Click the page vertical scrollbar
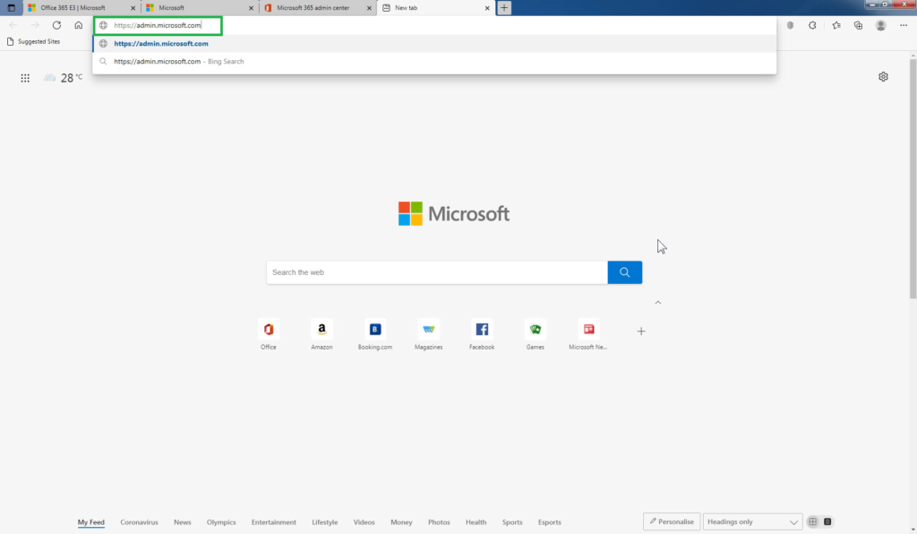Image resolution: width=917 pixels, height=534 pixels. (913, 177)
